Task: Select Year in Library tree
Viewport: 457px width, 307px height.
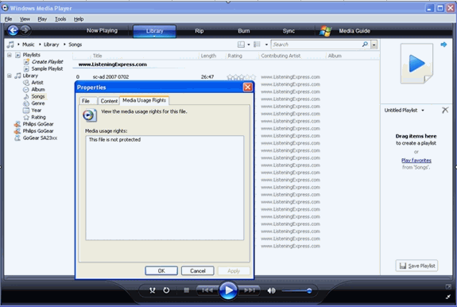Action: (36, 111)
